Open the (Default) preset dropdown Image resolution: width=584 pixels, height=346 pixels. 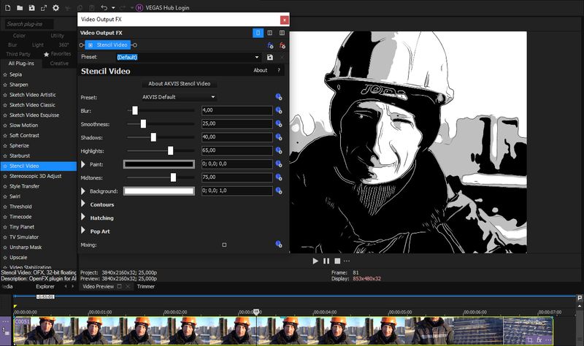pyautogui.click(x=257, y=57)
